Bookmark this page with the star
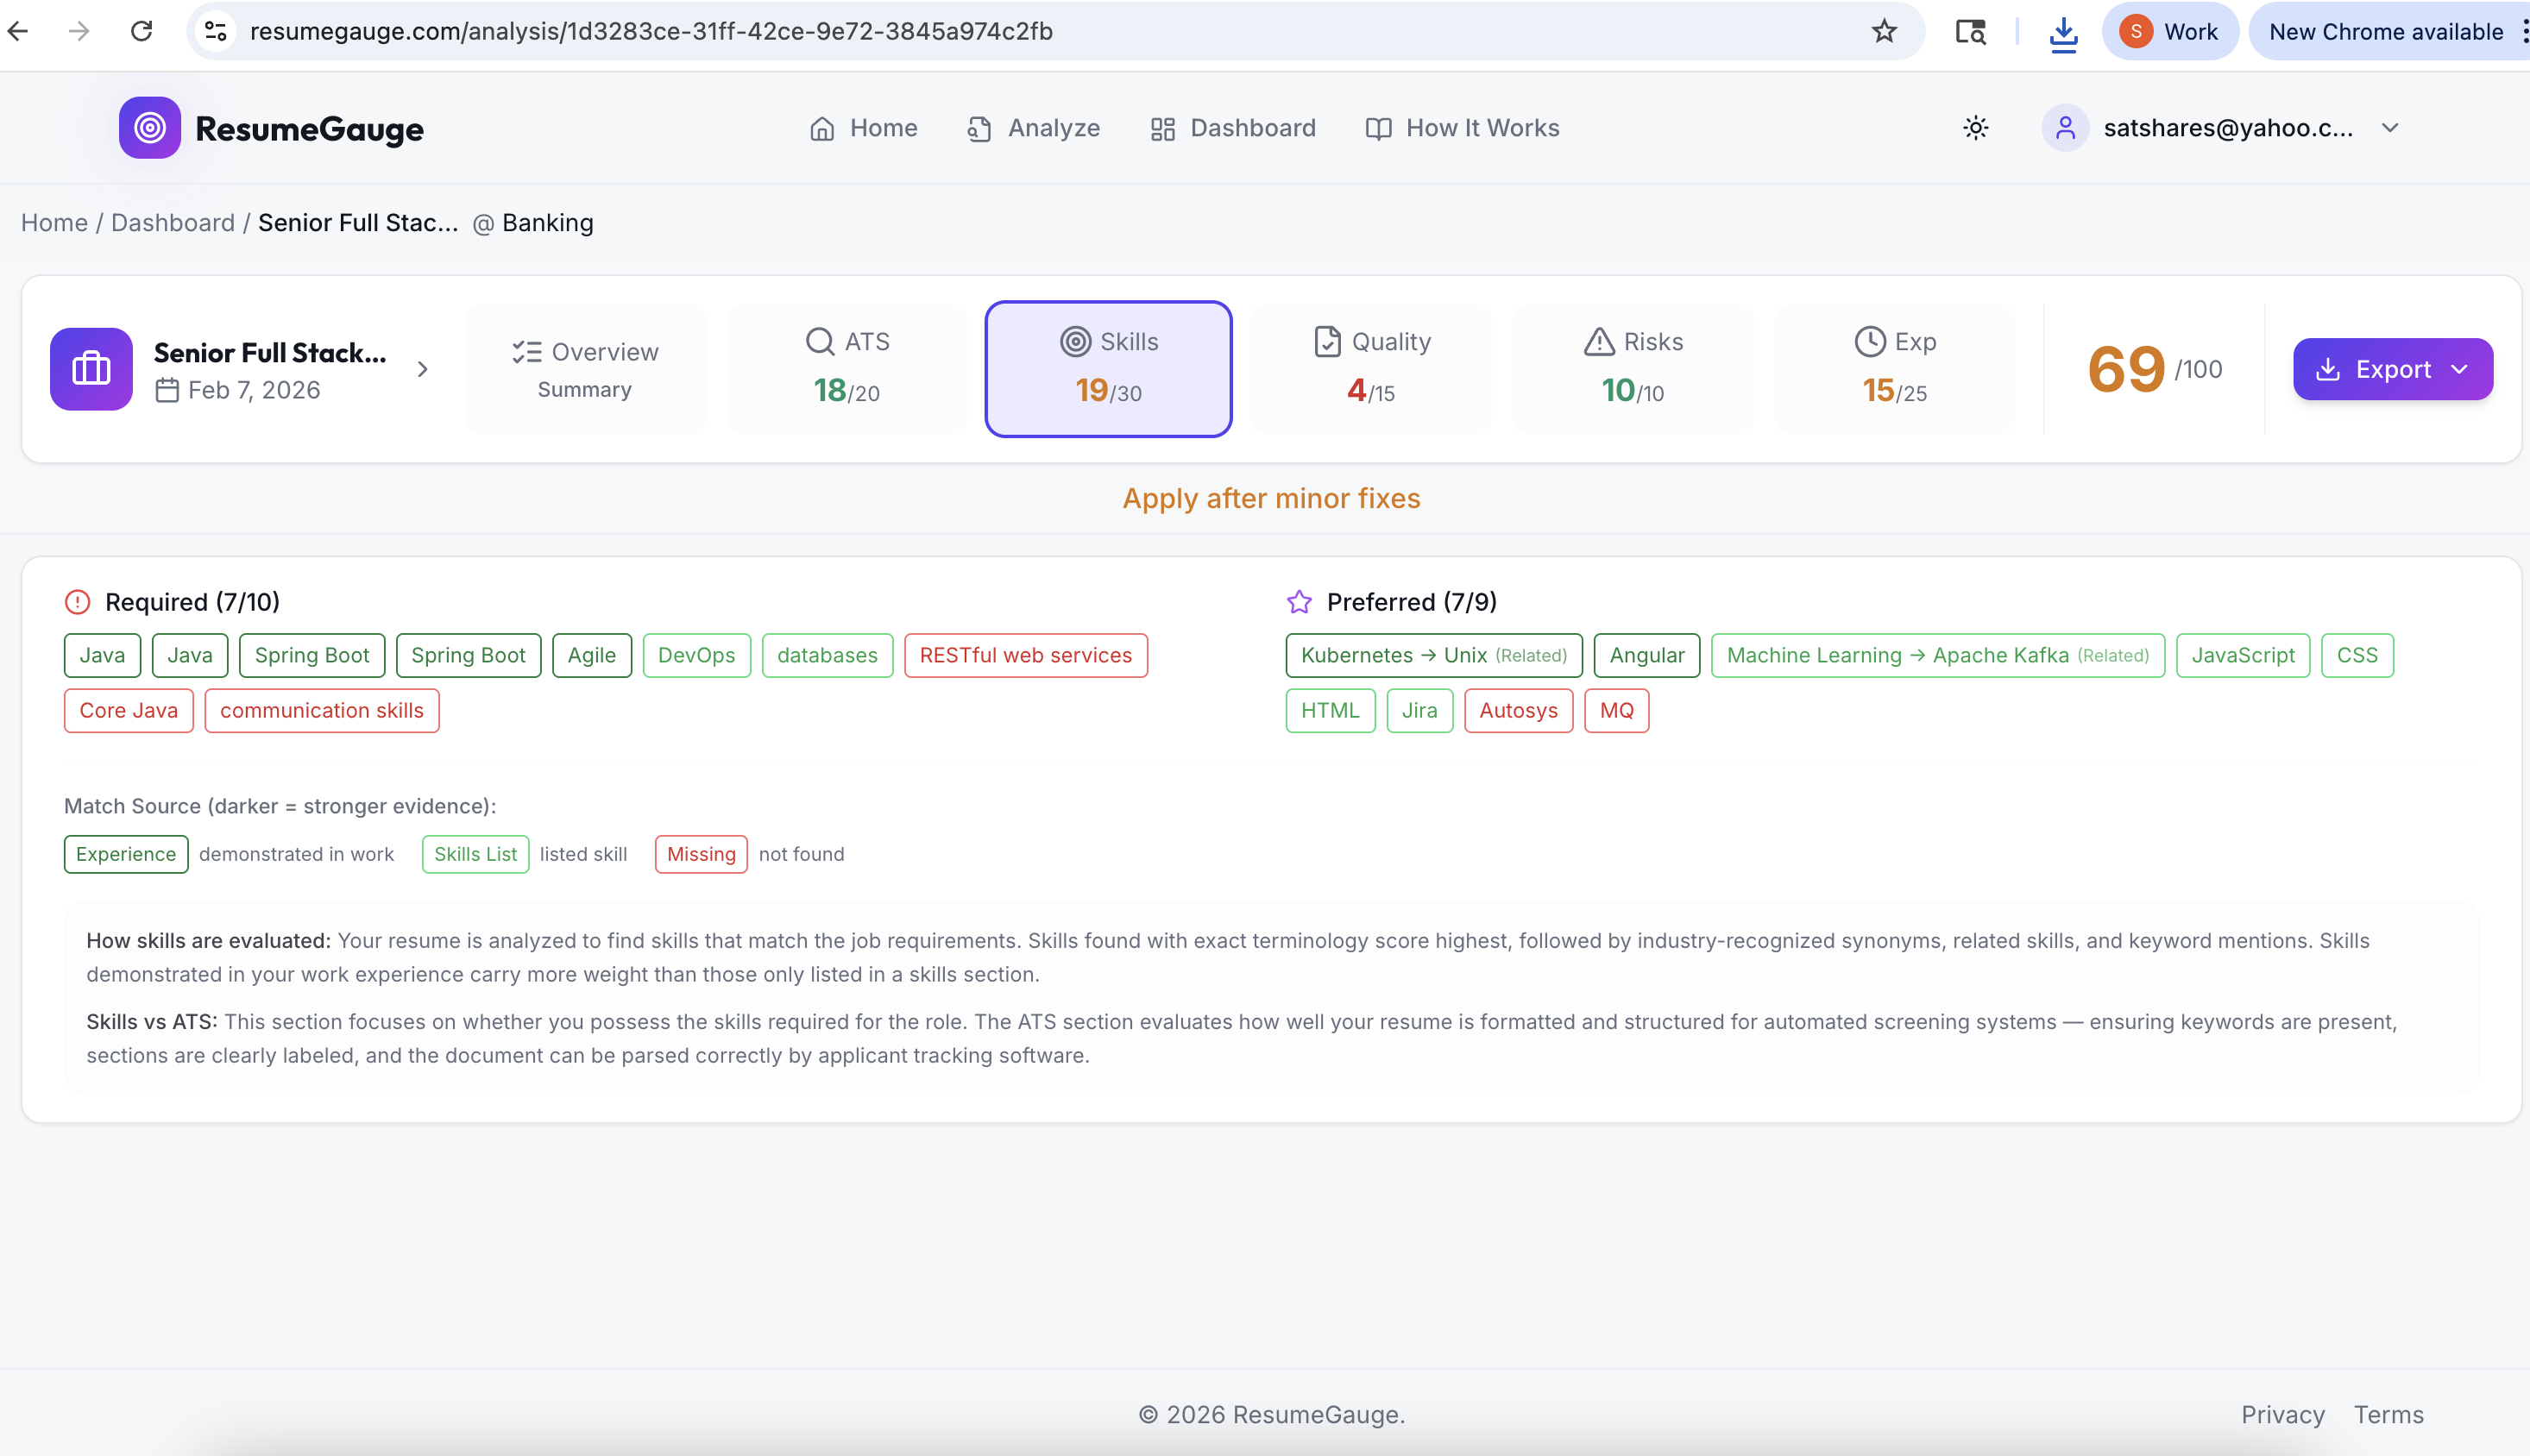Image resolution: width=2530 pixels, height=1456 pixels. 1885,31
